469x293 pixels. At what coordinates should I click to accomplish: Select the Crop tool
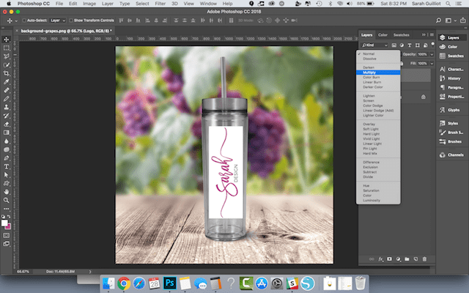[x=7, y=73]
